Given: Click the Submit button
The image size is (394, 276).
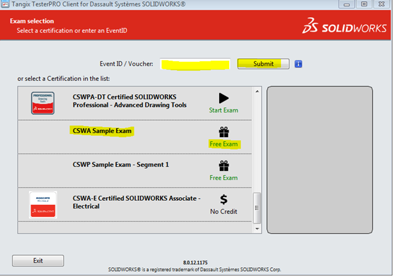Looking at the screenshot, I should [263, 64].
